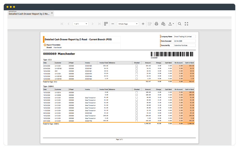Print the report using the printer icon
Screen dimensions: 239x149
pos(156,24)
